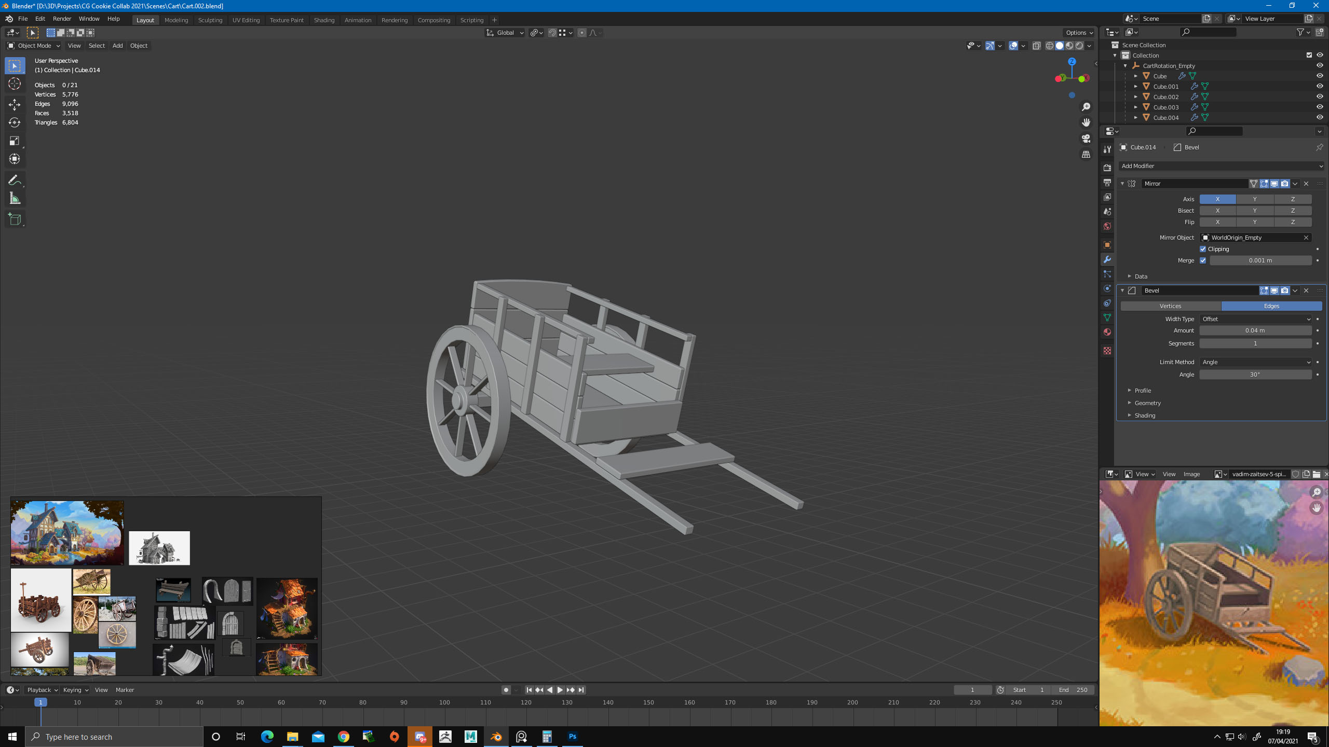Select the Rotate tool
The image size is (1329, 747).
pyautogui.click(x=15, y=122)
